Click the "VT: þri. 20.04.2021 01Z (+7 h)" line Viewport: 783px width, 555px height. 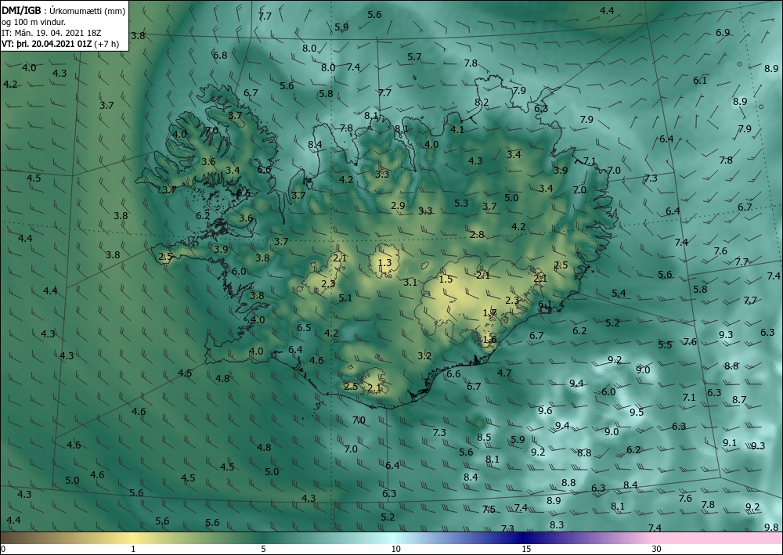tap(60, 44)
